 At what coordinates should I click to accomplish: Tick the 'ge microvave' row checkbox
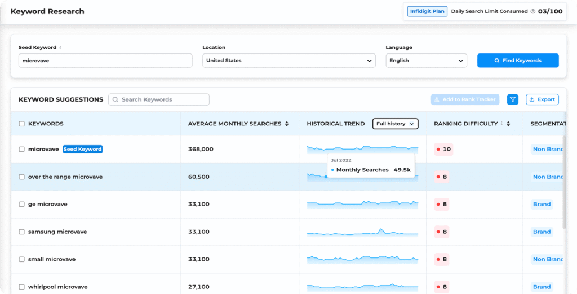pos(21,204)
